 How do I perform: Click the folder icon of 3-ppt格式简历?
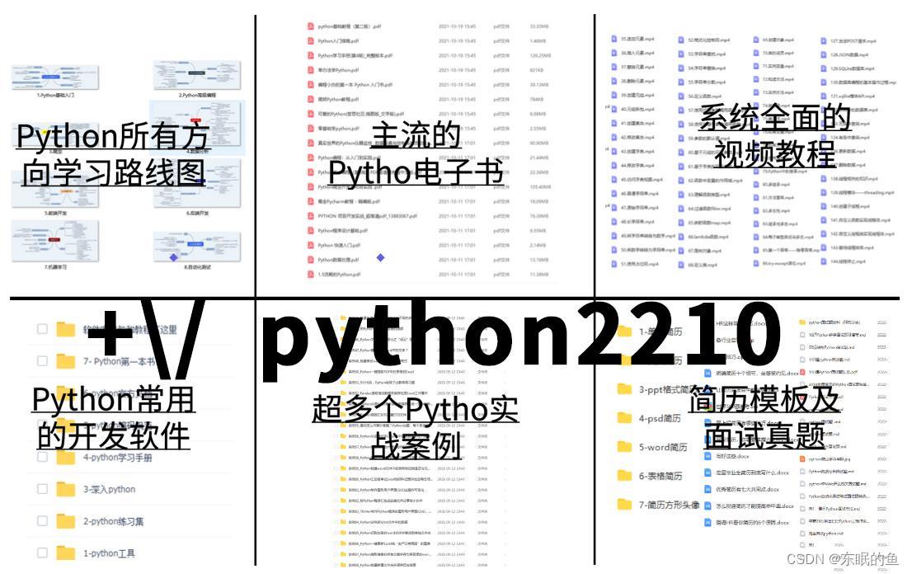[625, 388]
